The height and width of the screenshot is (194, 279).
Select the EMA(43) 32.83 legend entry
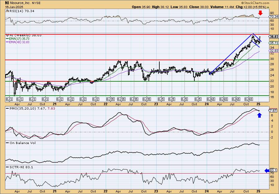20,42
